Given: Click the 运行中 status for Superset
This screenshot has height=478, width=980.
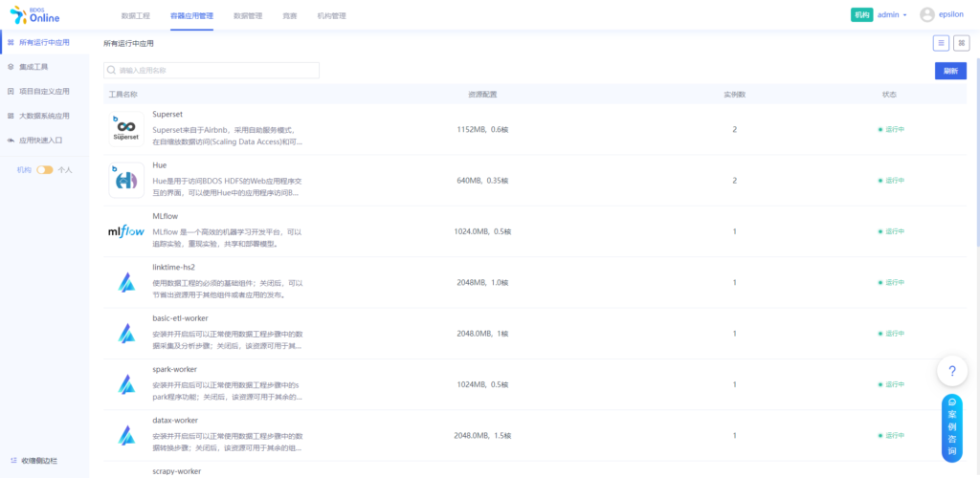Looking at the screenshot, I should 891,129.
